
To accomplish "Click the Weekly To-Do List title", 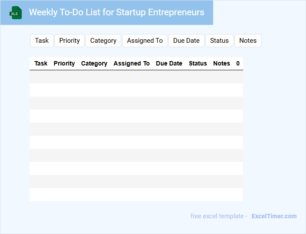I will (x=116, y=12).
